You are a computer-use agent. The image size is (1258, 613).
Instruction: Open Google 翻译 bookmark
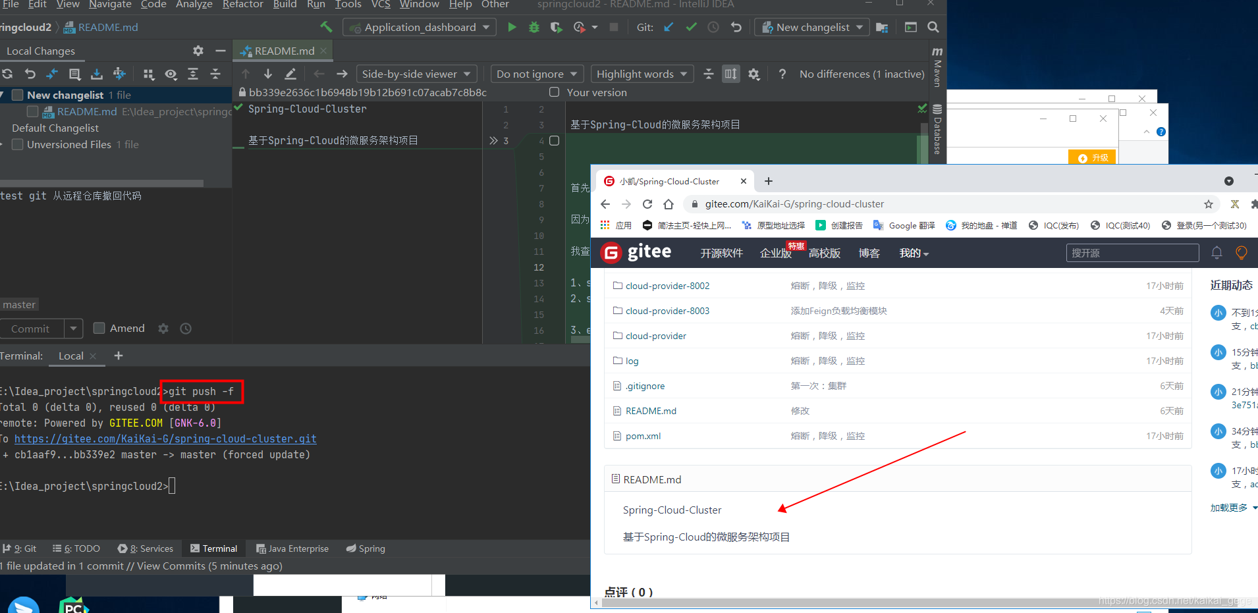click(x=904, y=225)
